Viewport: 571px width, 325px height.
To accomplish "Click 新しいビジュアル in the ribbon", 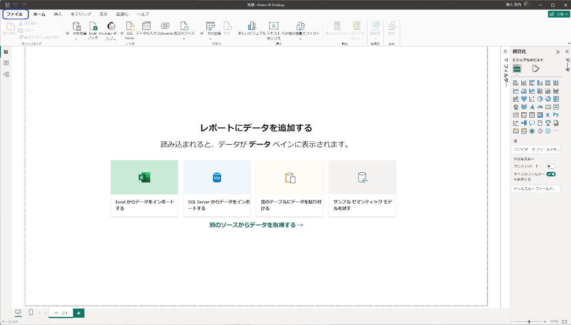I will [x=252, y=29].
